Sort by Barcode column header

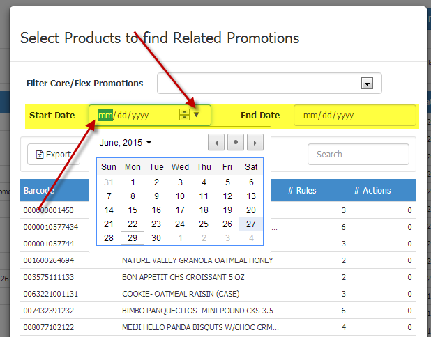pos(38,191)
